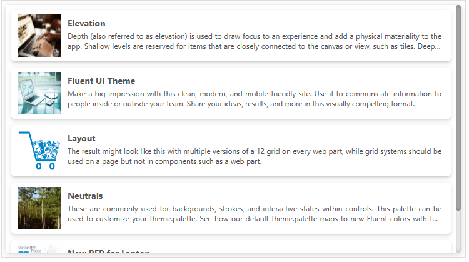Click the 'used on a page but not' line
Screen dimensions: 469x262
[x=164, y=161]
